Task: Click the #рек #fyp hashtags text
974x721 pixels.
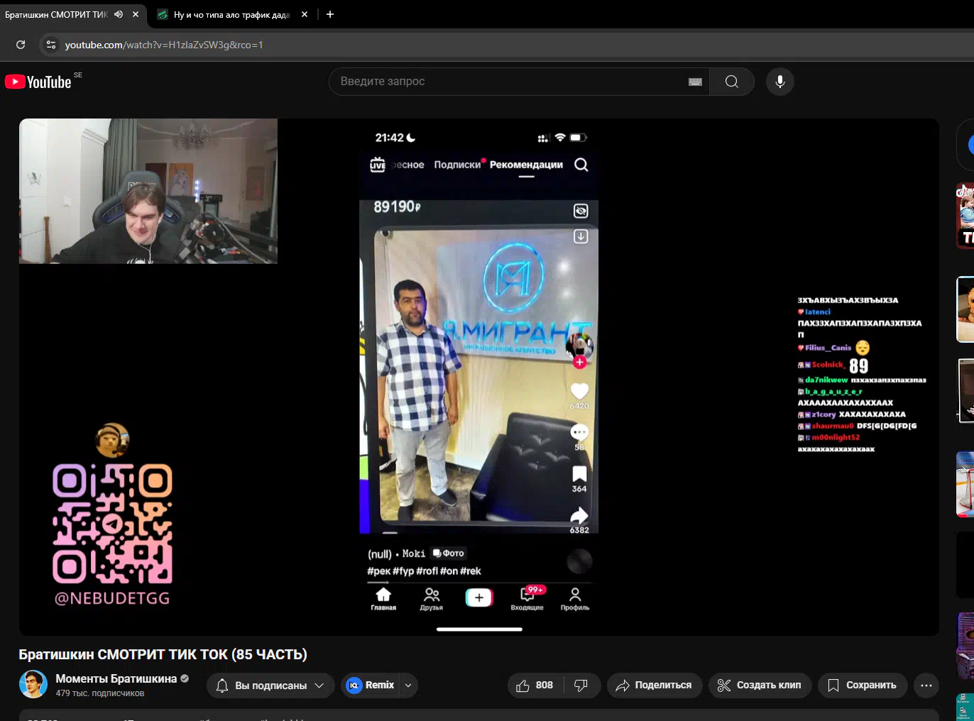Action: point(424,571)
